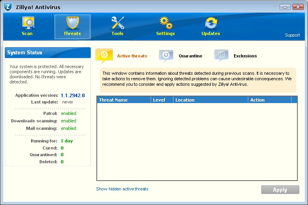Click Patrol 'enabled' status
The height and width of the screenshot is (205, 308).
[x=68, y=113]
